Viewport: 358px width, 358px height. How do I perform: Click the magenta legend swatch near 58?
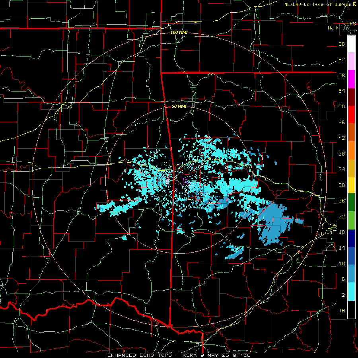[351, 79]
